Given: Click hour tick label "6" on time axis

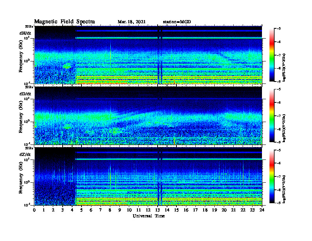Looking at the screenshot, I should pyautogui.click(x=91, y=210).
